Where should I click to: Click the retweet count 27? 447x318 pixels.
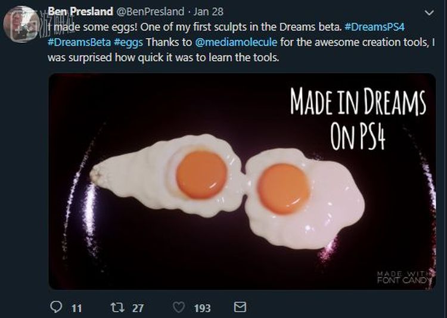pyautogui.click(x=138, y=308)
